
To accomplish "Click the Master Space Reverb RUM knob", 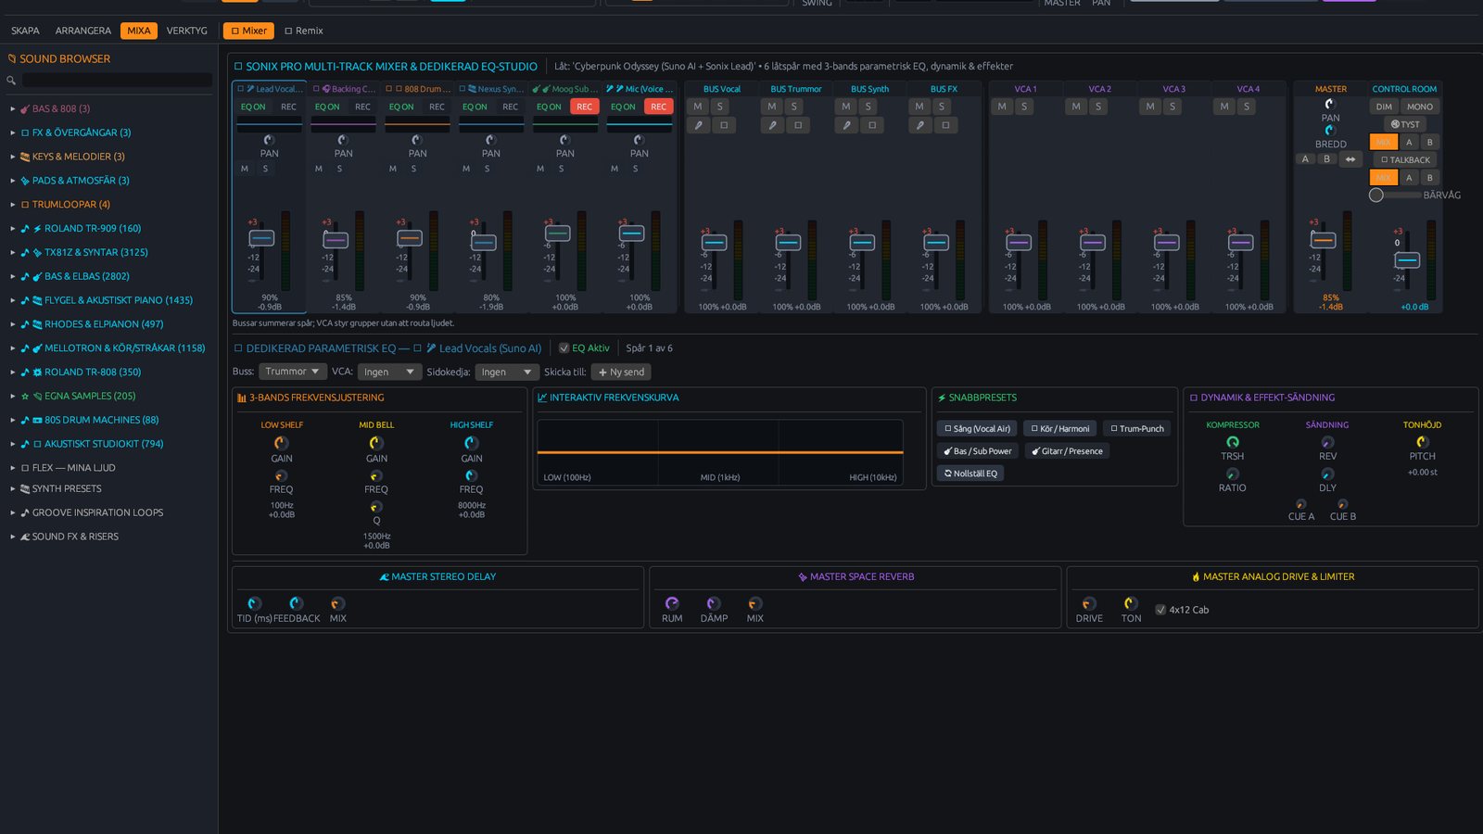I will 672,603.
